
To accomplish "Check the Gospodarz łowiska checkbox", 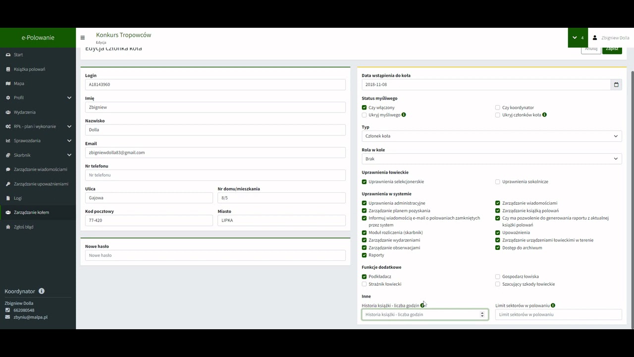I will [498, 277].
